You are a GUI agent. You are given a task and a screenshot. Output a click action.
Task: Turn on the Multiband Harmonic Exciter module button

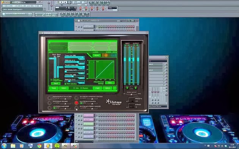click(x=76, y=98)
